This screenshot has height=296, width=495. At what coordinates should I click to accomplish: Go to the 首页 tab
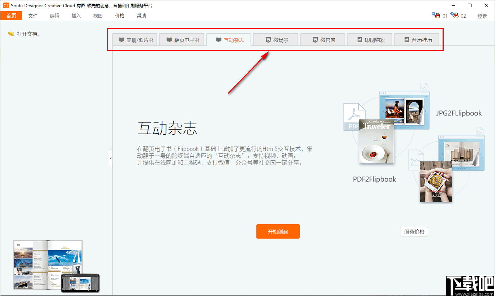[x=11, y=16]
